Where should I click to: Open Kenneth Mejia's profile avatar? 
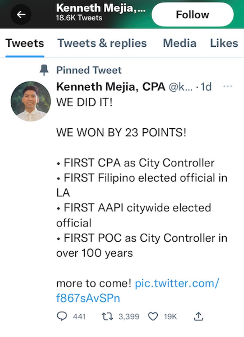[x=30, y=101]
